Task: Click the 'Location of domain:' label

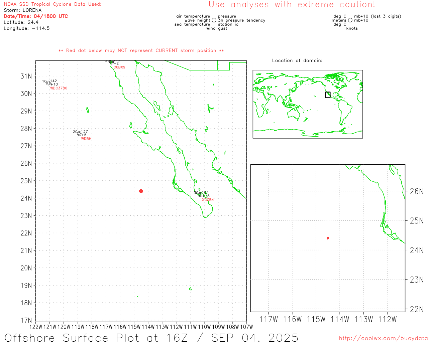Action: point(297,61)
